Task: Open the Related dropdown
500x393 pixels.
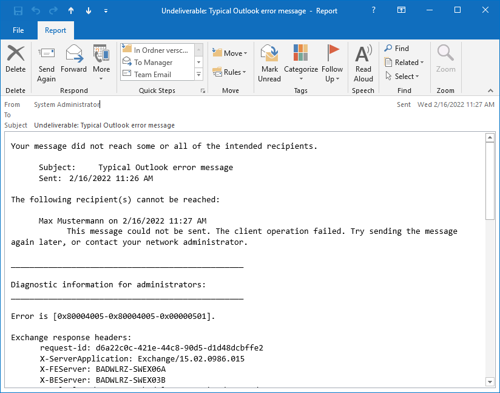Action: [404, 62]
